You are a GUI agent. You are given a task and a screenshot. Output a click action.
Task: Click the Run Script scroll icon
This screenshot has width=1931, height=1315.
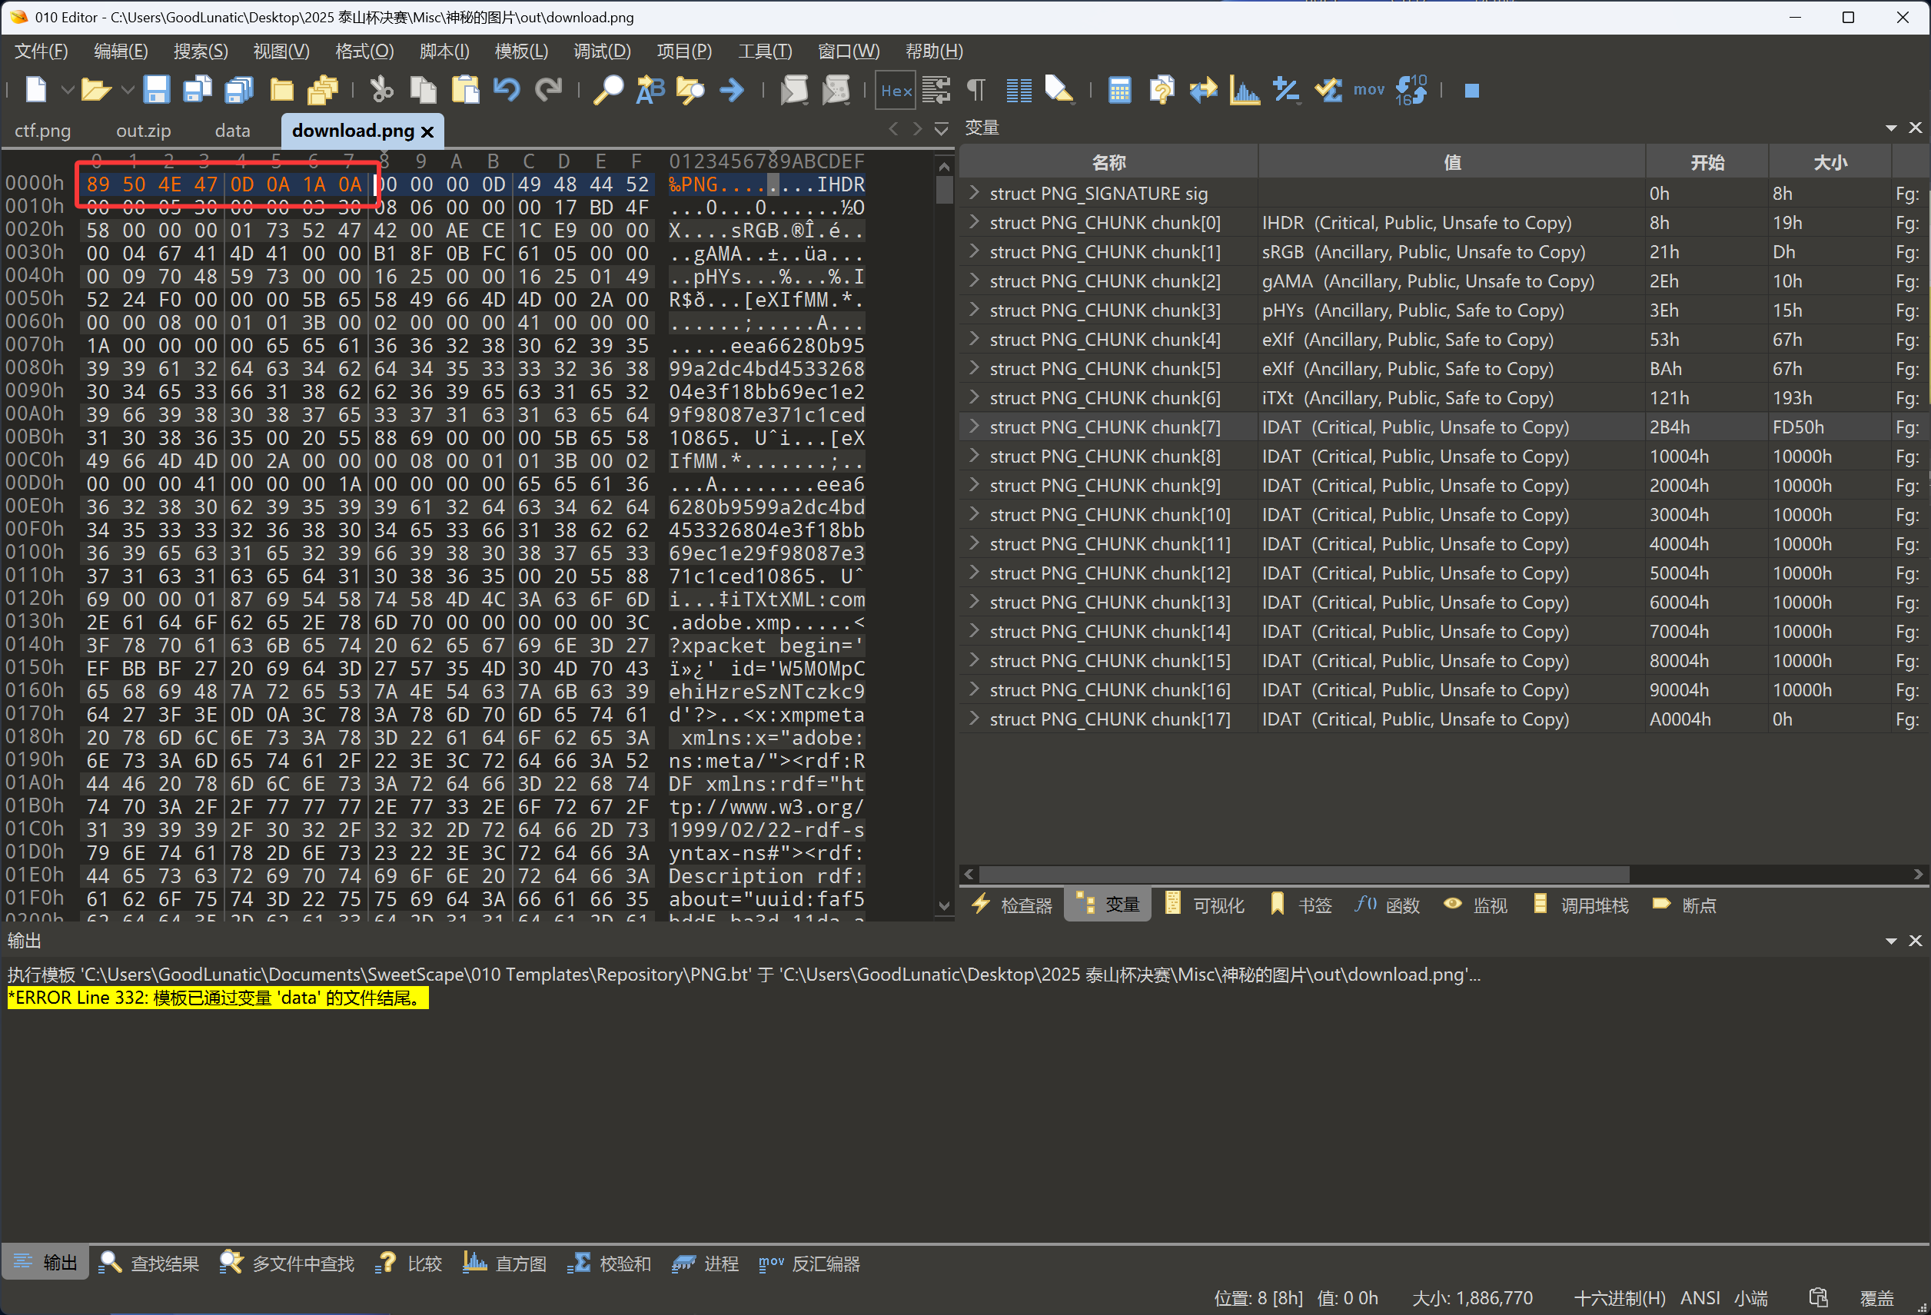[793, 89]
